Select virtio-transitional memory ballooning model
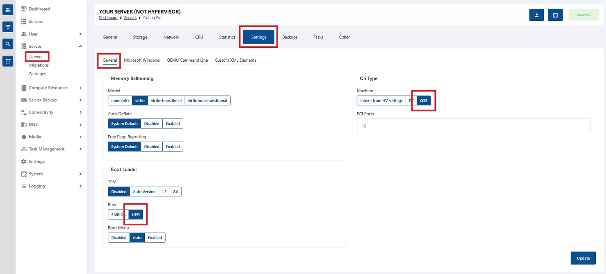Screen dimensions: 606x274 [x=166, y=100]
